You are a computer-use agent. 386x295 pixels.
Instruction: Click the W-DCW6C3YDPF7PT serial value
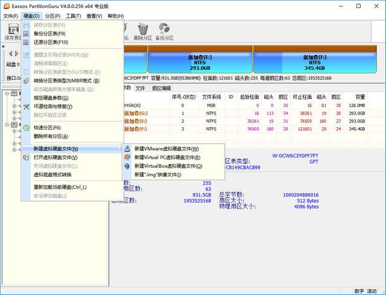pyautogui.click(x=295, y=156)
